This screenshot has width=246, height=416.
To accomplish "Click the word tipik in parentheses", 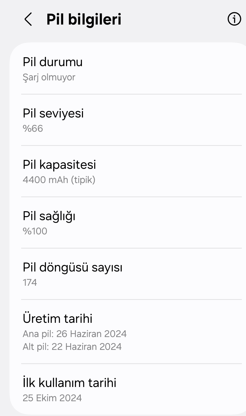I will (83, 180).
